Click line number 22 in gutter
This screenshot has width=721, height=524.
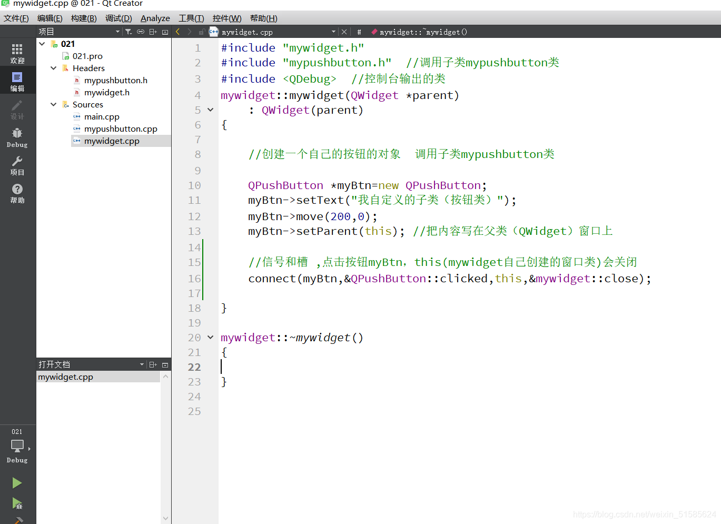click(194, 367)
